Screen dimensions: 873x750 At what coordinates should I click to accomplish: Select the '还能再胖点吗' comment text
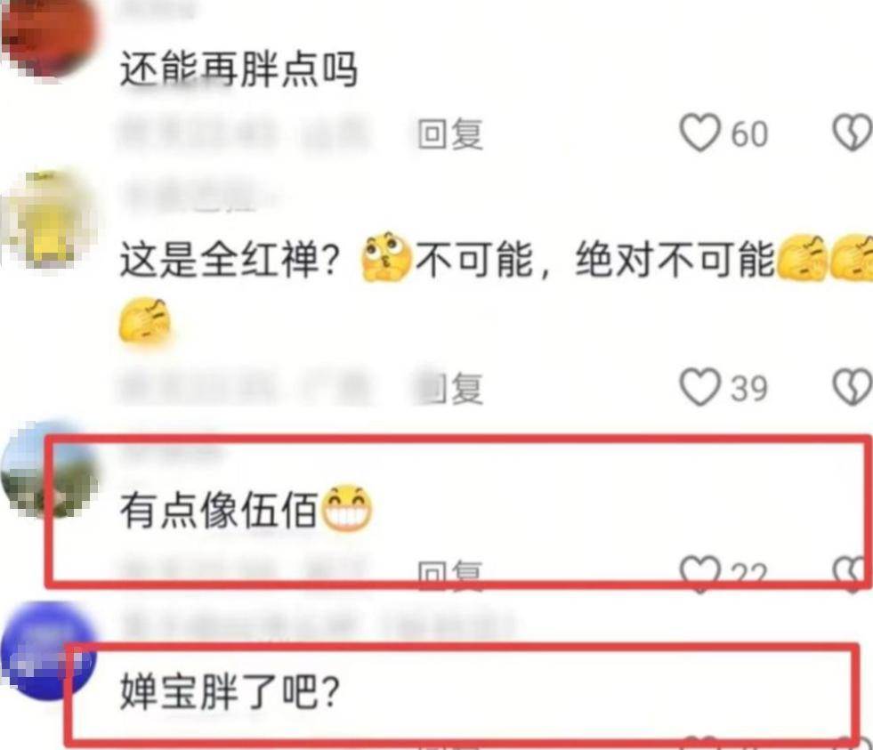click(238, 69)
